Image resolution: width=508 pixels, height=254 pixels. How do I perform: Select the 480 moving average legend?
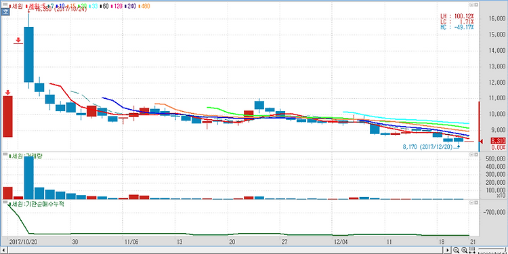(x=144, y=6)
